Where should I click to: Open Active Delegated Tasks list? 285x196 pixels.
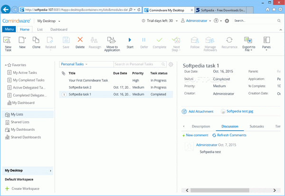[26, 88]
